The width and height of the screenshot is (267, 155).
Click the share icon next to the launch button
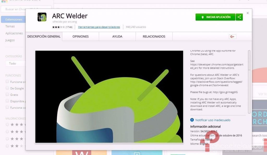(239, 17)
